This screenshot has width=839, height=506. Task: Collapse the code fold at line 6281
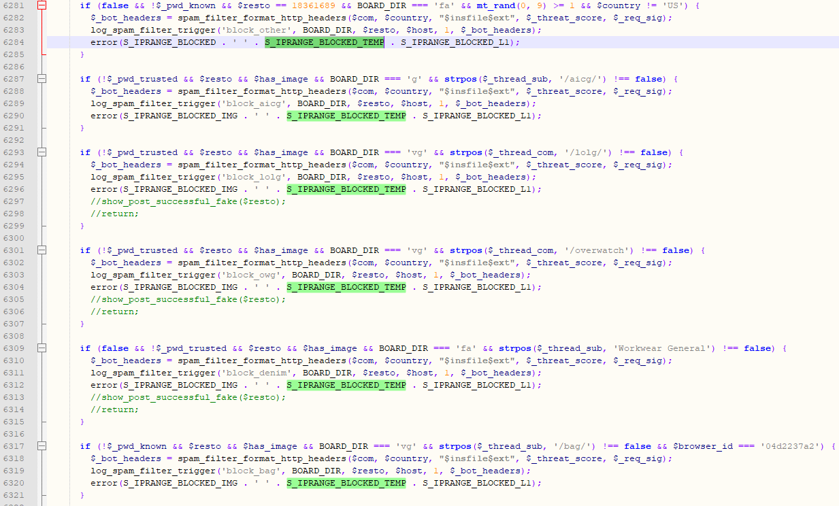[x=42, y=5]
